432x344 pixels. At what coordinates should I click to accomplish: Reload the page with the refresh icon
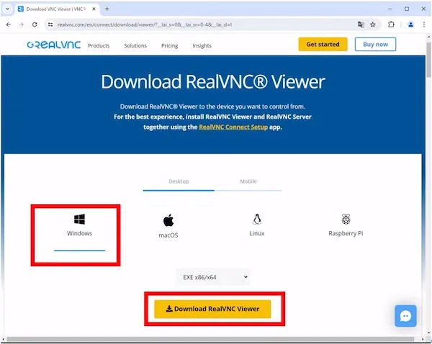pyautogui.click(x=35, y=24)
